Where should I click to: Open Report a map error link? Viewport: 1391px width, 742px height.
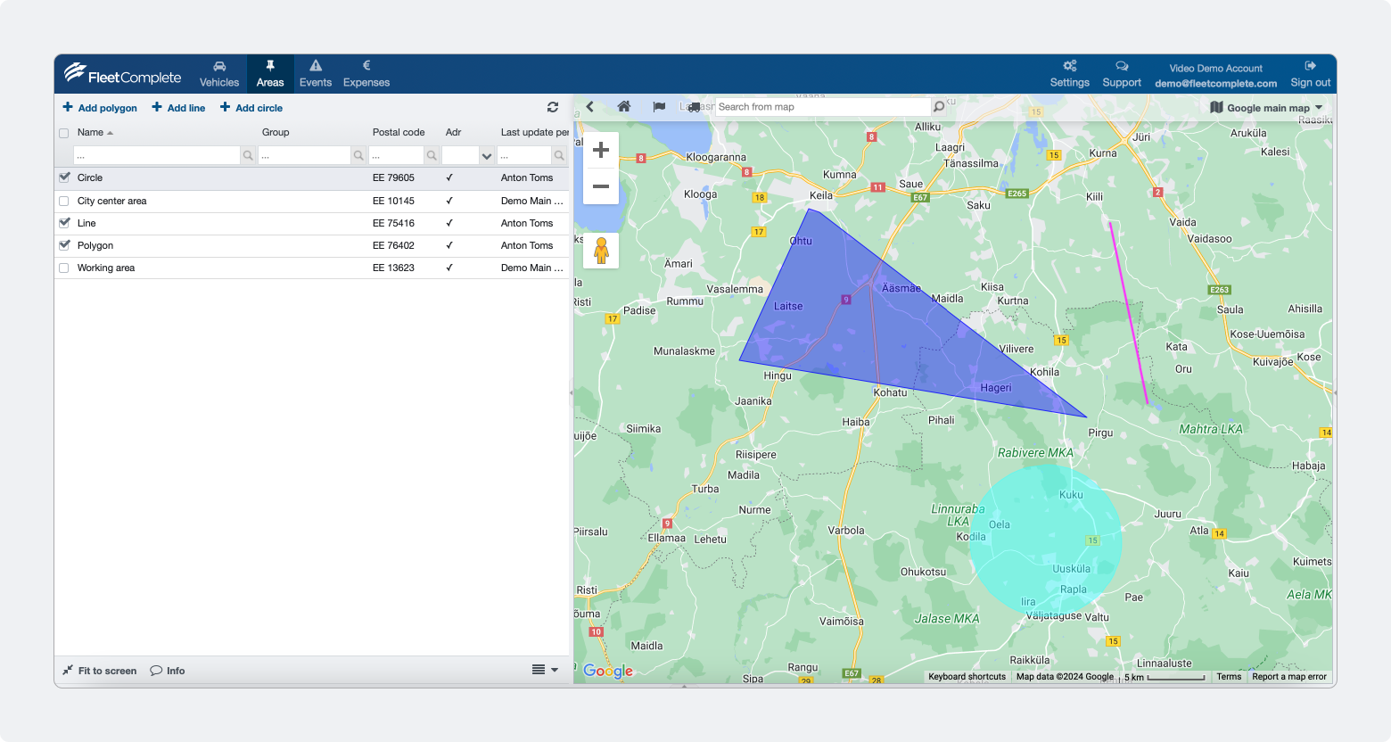(x=1289, y=677)
